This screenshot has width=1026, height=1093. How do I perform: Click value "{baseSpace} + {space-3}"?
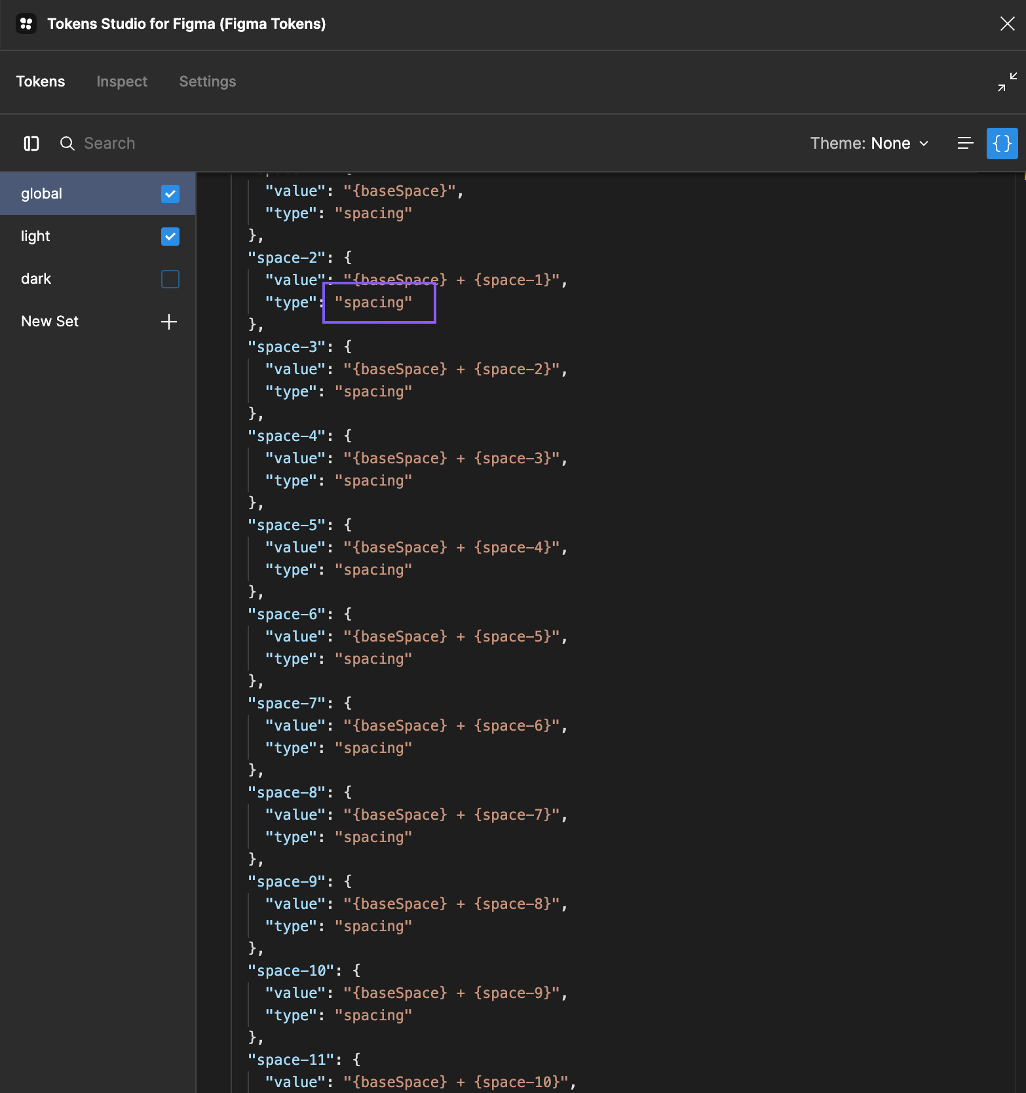(x=451, y=459)
